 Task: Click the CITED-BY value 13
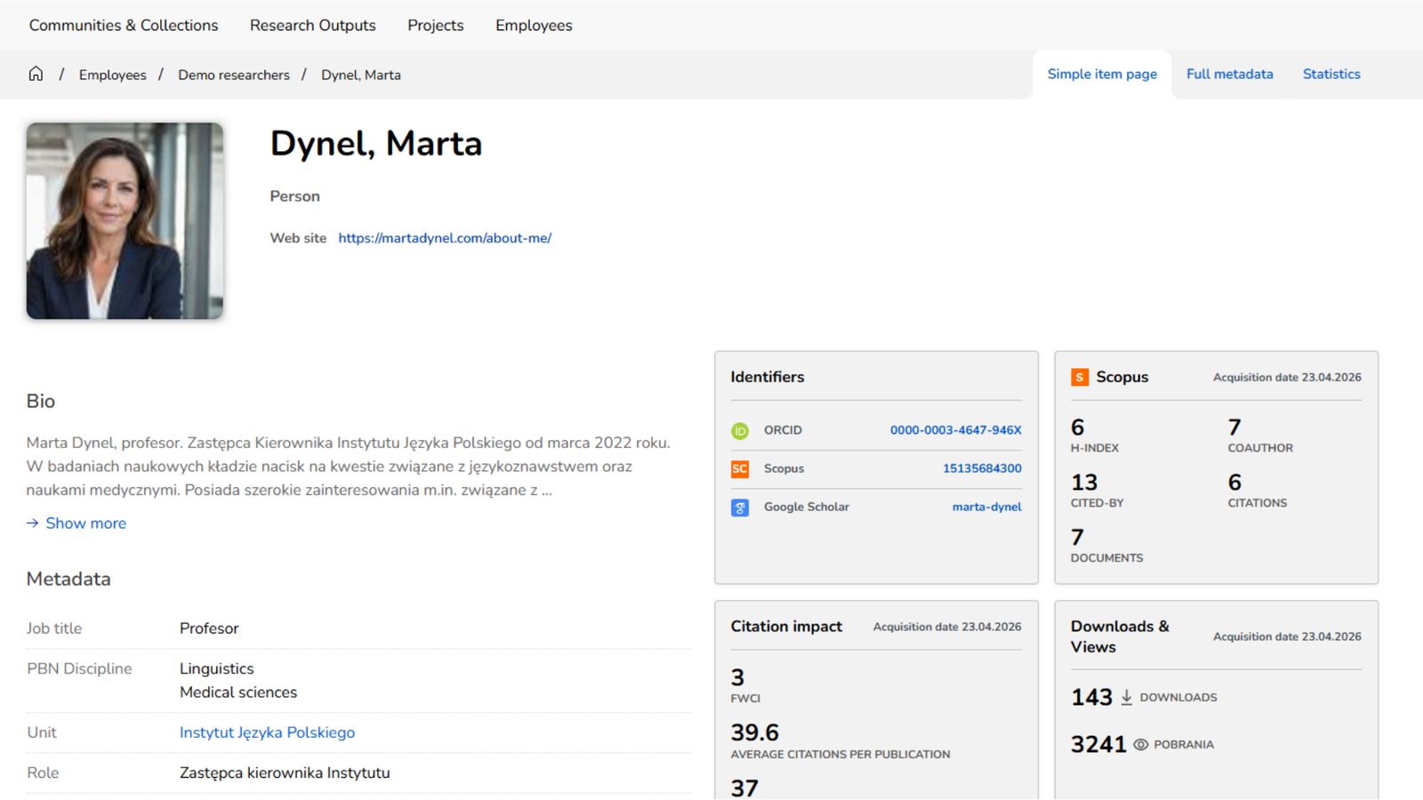1084,483
